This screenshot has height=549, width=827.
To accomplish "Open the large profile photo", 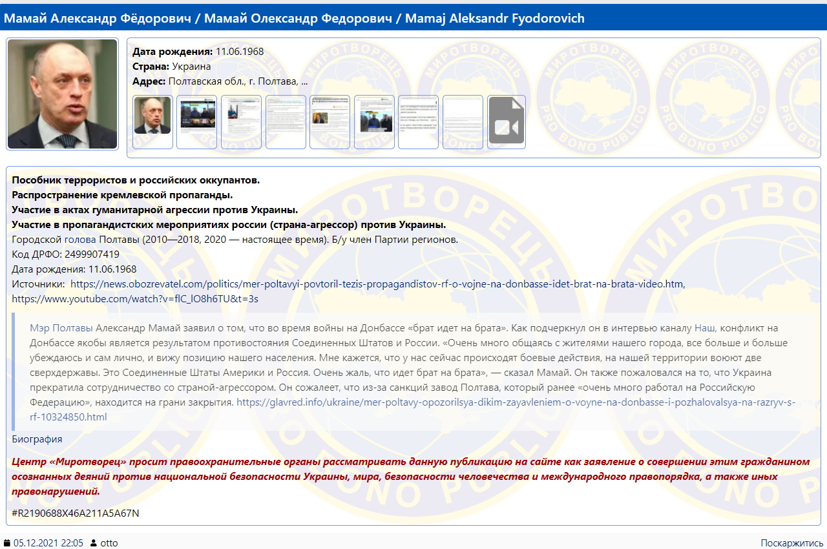I will tap(63, 94).
